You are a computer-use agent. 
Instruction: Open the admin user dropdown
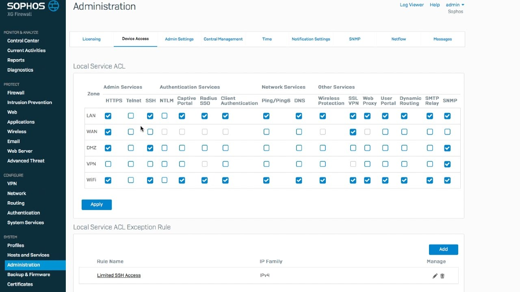(x=455, y=5)
